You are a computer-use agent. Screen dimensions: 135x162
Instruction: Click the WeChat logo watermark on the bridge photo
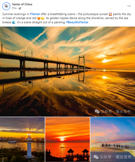tap(97, 111)
